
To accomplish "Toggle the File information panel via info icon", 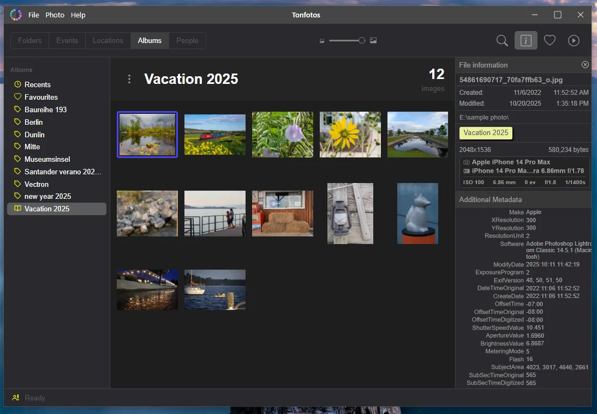I will point(526,40).
